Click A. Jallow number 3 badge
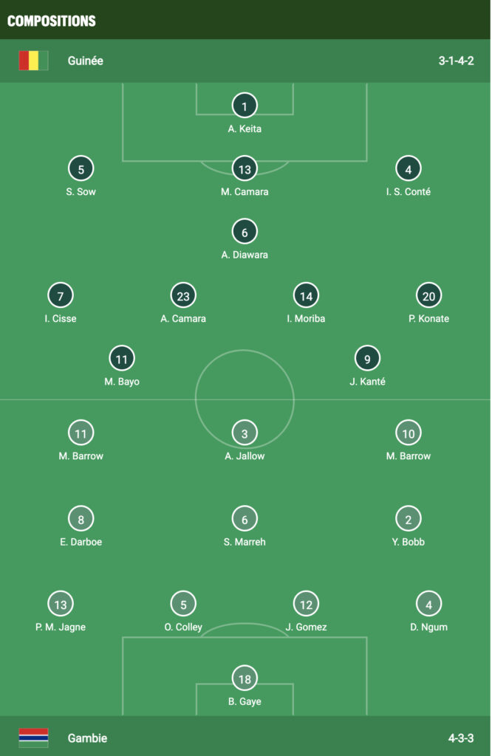 pos(245,433)
